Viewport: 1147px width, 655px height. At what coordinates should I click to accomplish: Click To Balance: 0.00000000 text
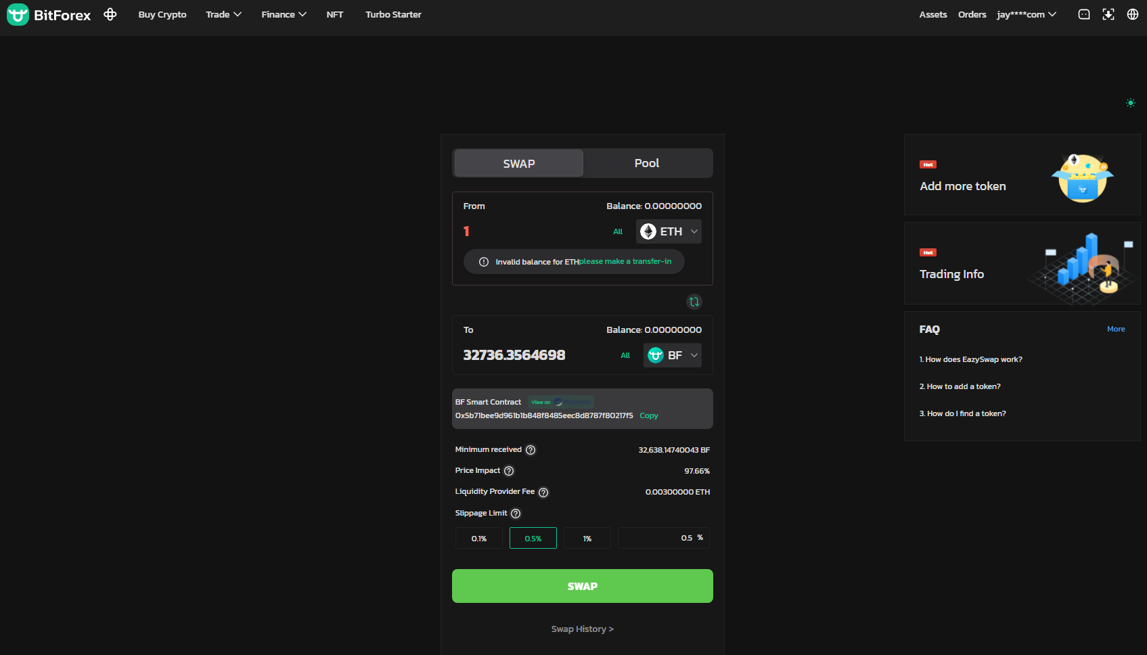(x=654, y=330)
